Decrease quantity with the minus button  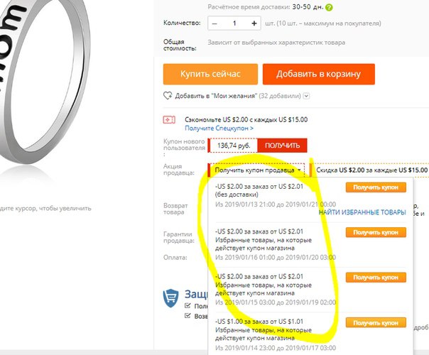pyautogui.click(x=214, y=23)
